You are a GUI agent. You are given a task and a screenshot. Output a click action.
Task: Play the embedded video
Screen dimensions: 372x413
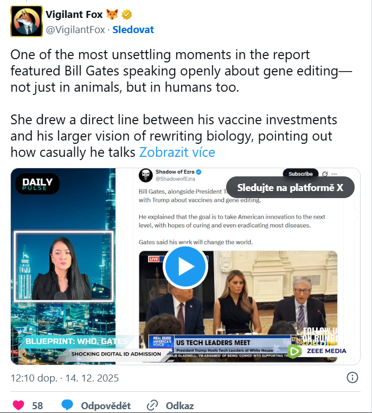click(x=185, y=266)
